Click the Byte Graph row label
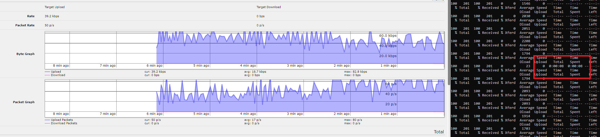 (25, 54)
